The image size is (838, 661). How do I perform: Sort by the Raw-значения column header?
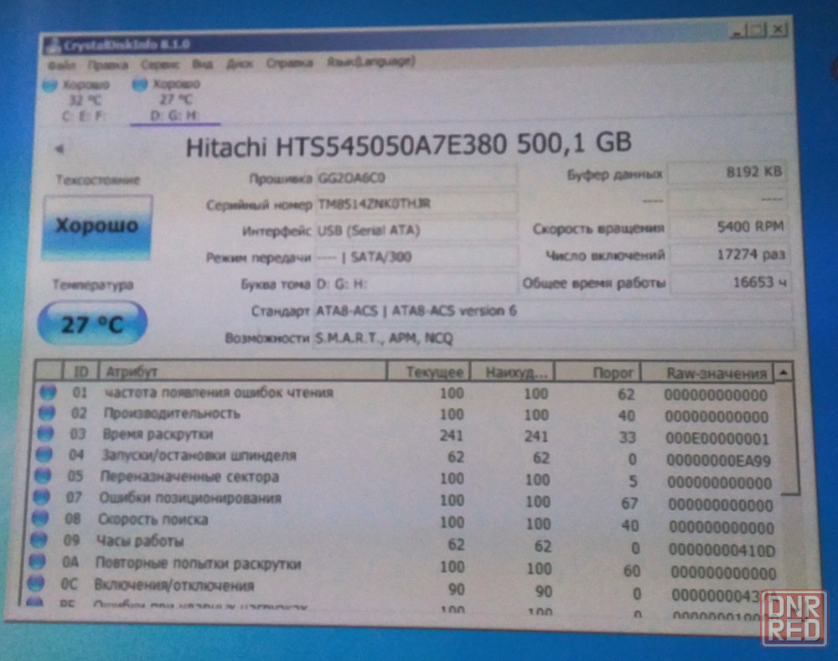click(x=716, y=373)
